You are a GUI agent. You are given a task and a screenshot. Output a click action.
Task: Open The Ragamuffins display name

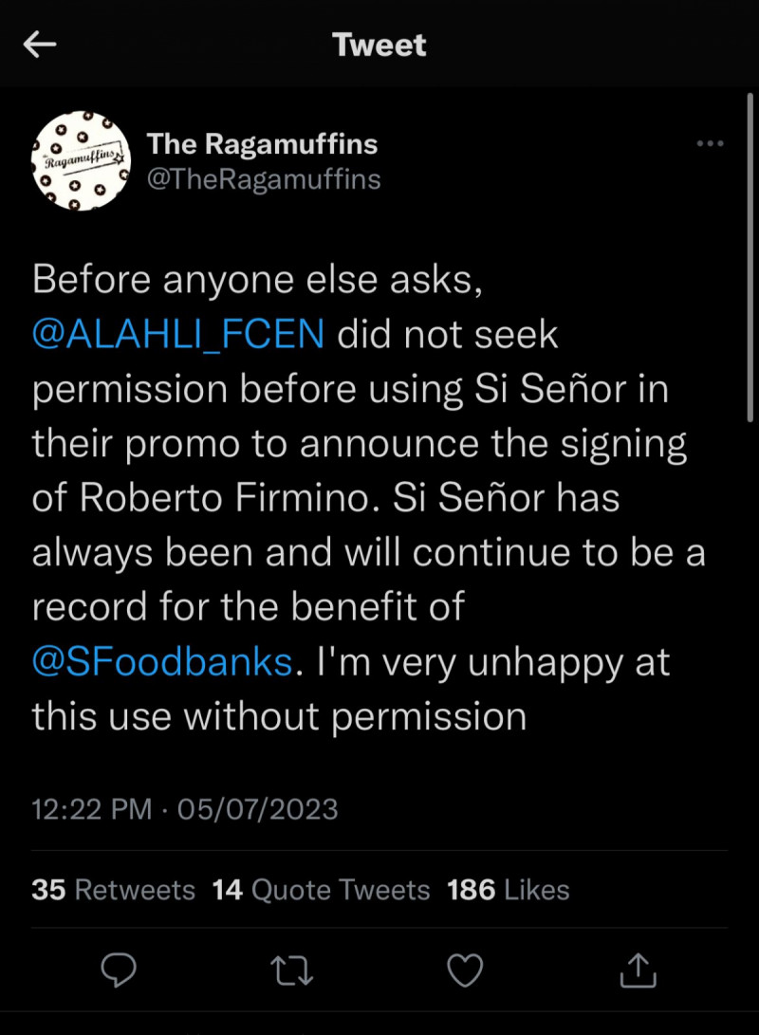(262, 144)
